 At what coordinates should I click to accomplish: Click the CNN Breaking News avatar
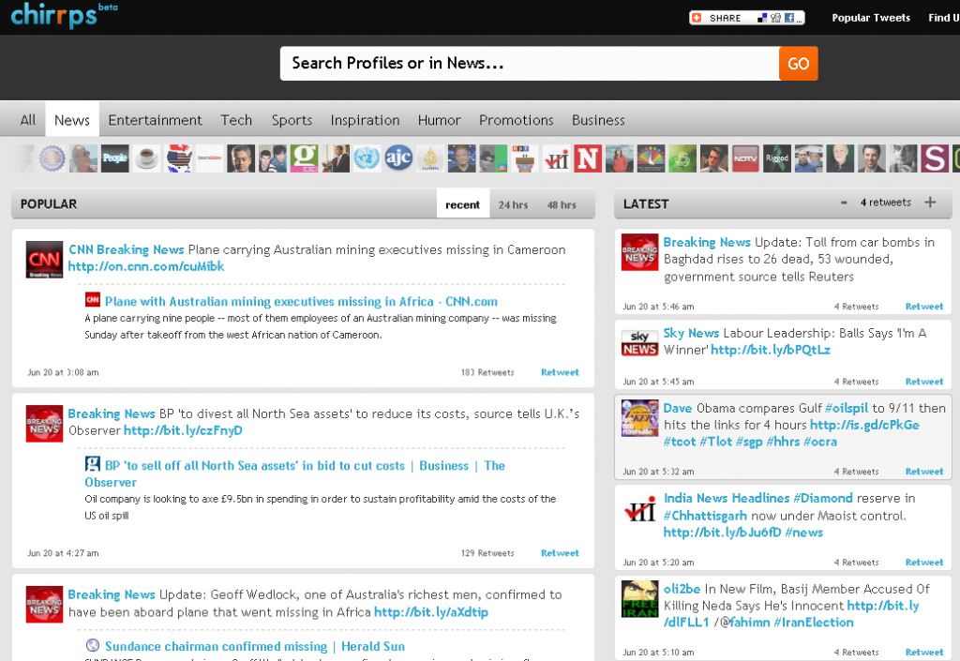[44, 260]
